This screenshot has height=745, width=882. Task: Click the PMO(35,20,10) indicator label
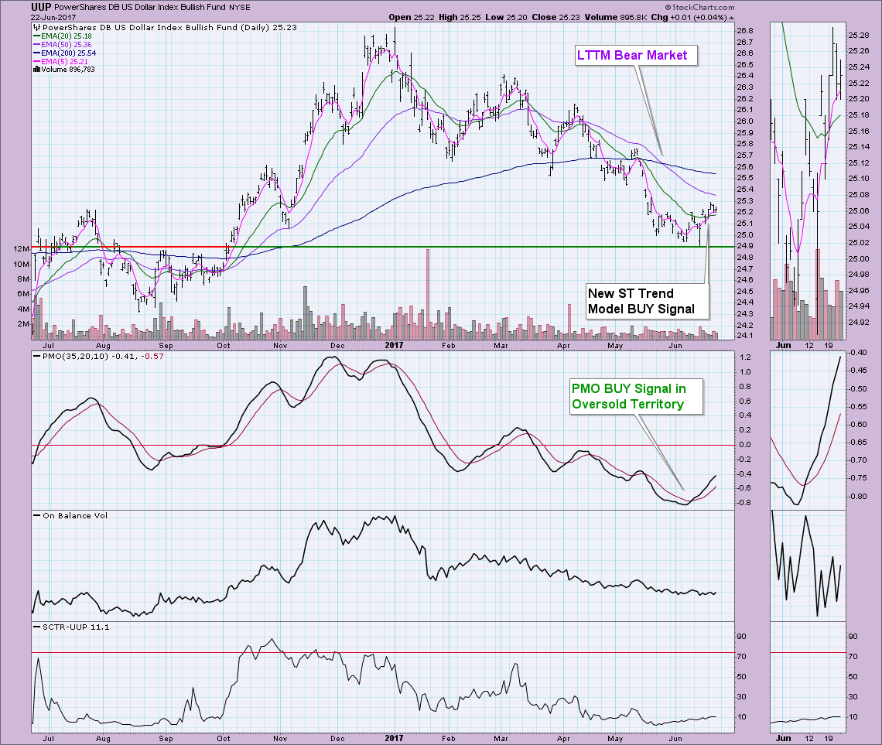(x=76, y=357)
